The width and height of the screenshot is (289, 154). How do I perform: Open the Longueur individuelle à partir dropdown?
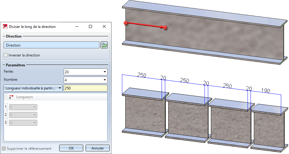33,88
